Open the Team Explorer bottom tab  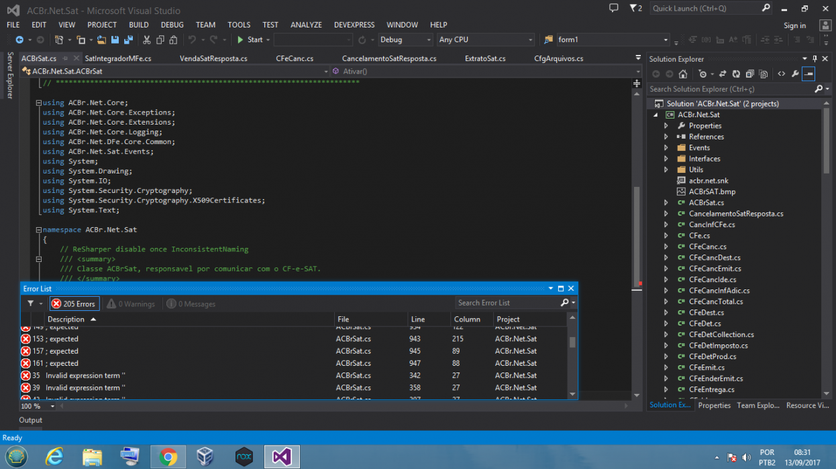point(758,405)
